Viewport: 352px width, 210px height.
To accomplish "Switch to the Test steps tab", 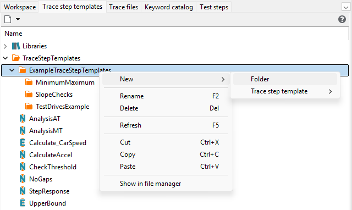I will tap(214, 7).
